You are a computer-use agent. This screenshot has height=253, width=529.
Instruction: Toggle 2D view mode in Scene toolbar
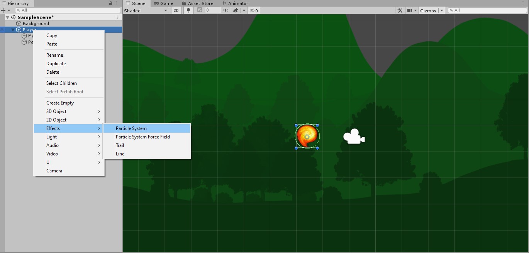pyautogui.click(x=176, y=10)
